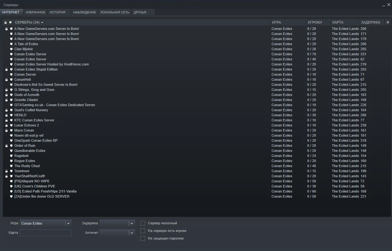Click the lock icon on the Granite Citadel row
The image size is (392, 251).
click(x=6, y=100)
